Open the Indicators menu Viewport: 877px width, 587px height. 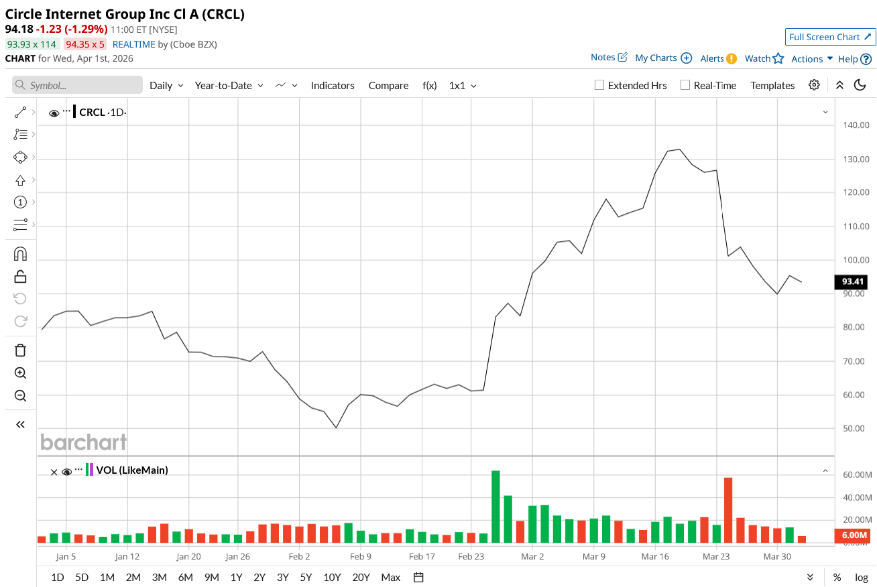point(333,85)
